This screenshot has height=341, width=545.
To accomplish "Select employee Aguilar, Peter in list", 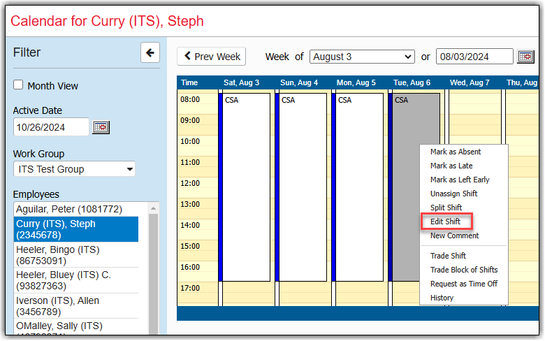I will point(69,209).
